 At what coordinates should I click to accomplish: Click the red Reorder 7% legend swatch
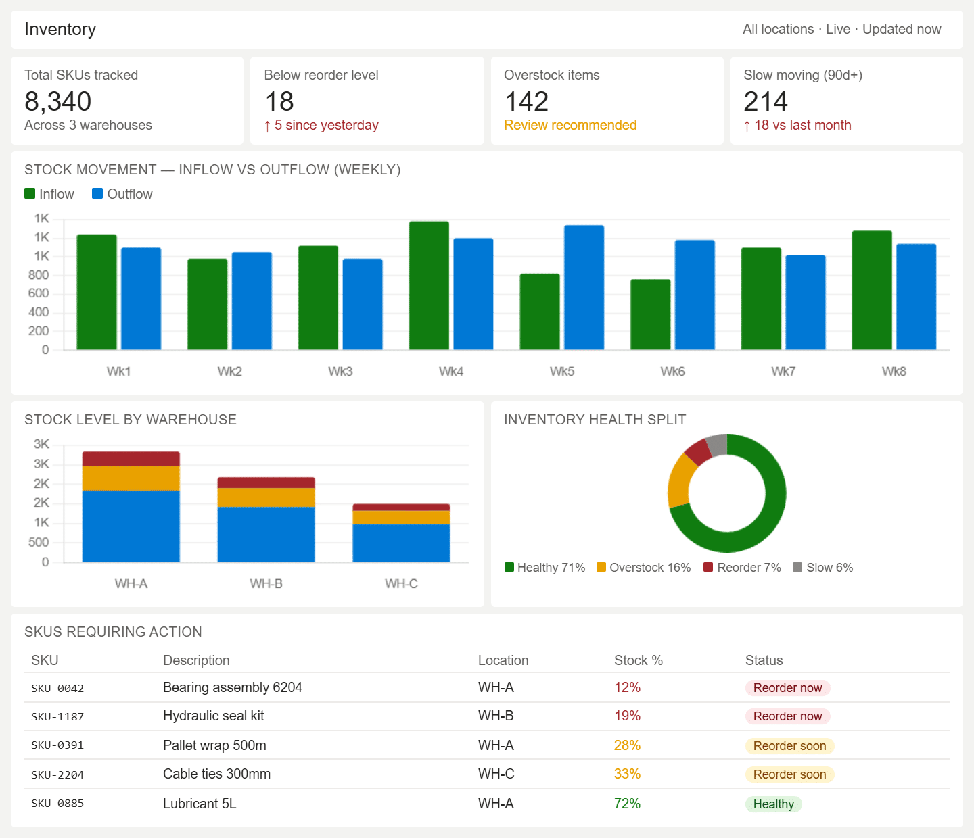coord(708,567)
